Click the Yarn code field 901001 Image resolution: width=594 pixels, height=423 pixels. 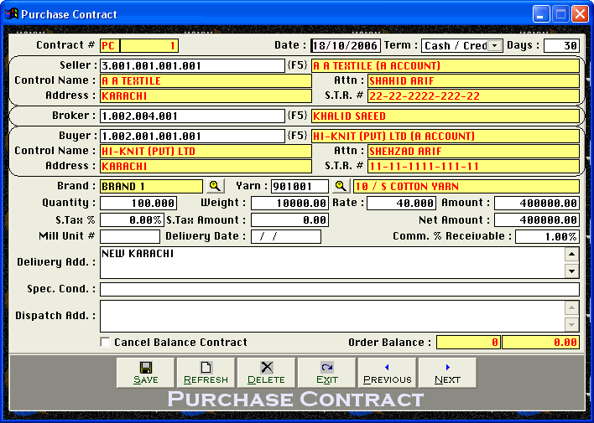(300, 187)
